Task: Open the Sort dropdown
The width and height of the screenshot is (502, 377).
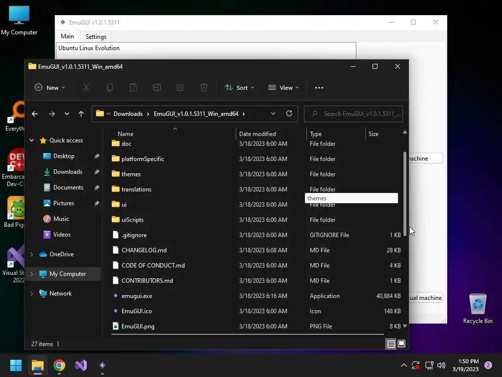Action: click(x=239, y=87)
